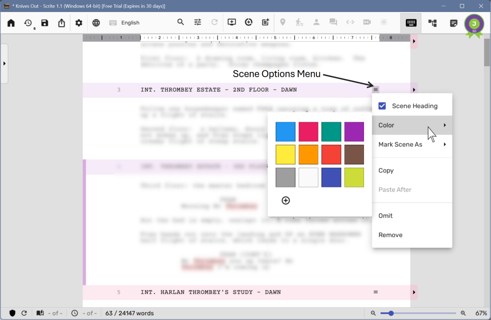Switch to the Structure view icon
This screenshot has width=491, height=320.
coord(432,23)
